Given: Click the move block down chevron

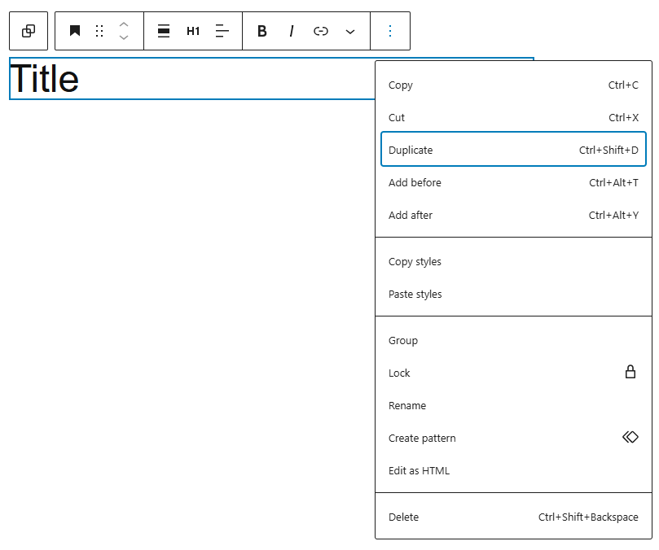Looking at the screenshot, I should pyautogui.click(x=124, y=37).
